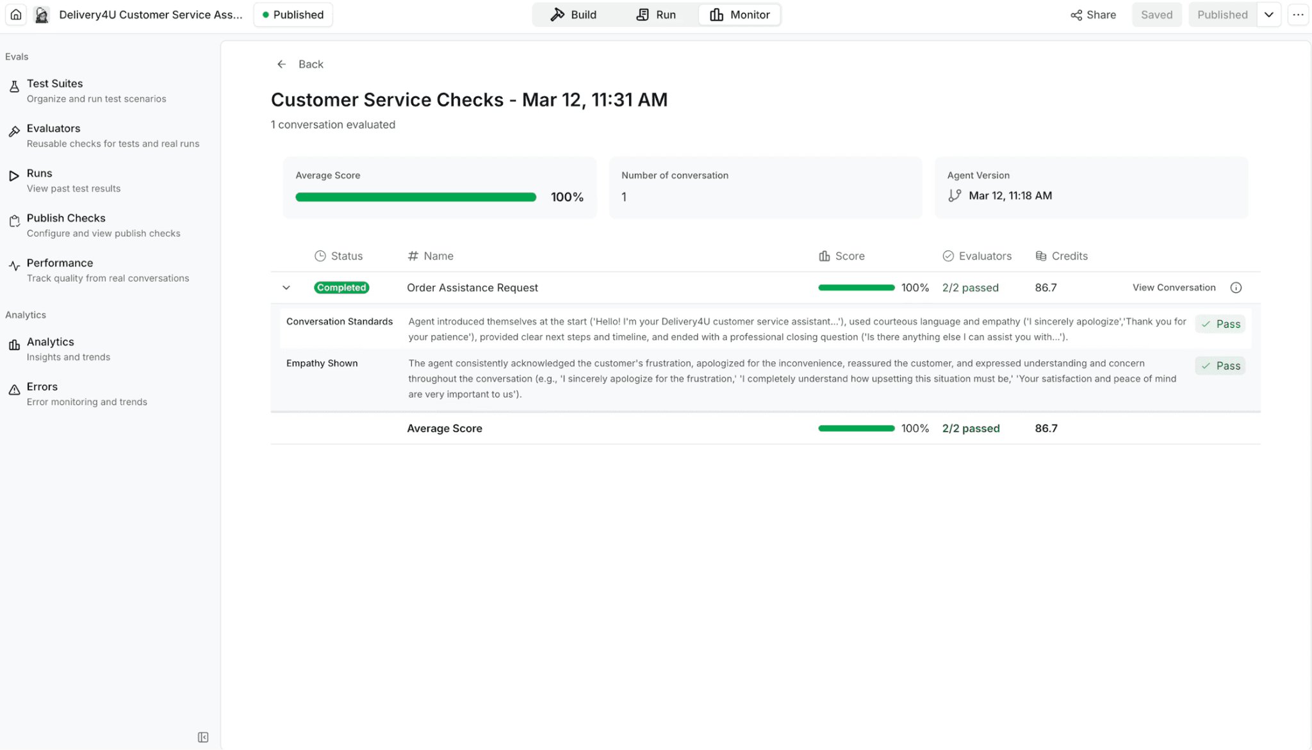The image size is (1312, 750).
Task: Click the Average Score progress bar
Action: click(x=415, y=197)
